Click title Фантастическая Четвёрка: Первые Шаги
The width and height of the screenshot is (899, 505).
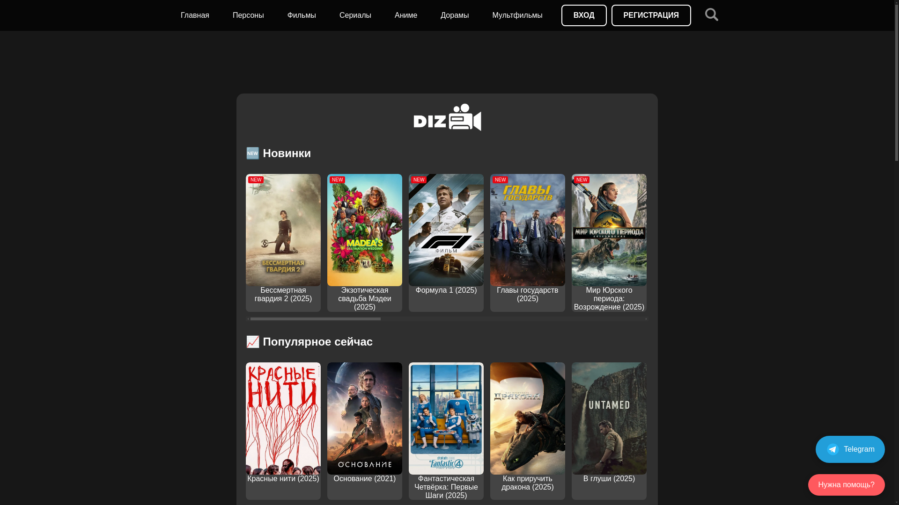pyautogui.click(x=446, y=487)
